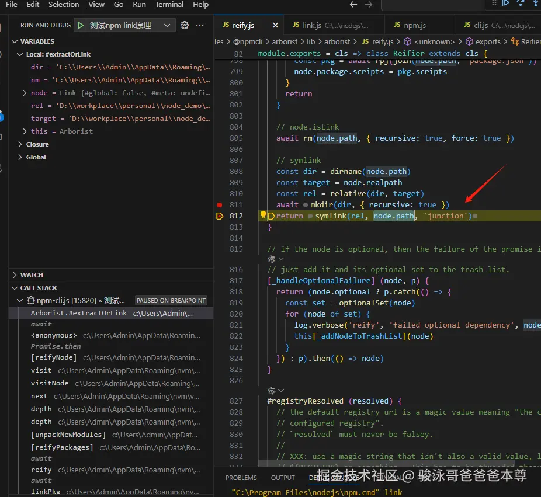The image size is (541, 497).
Task: Open the PROBLEMS panel tab
Action: [x=241, y=478]
